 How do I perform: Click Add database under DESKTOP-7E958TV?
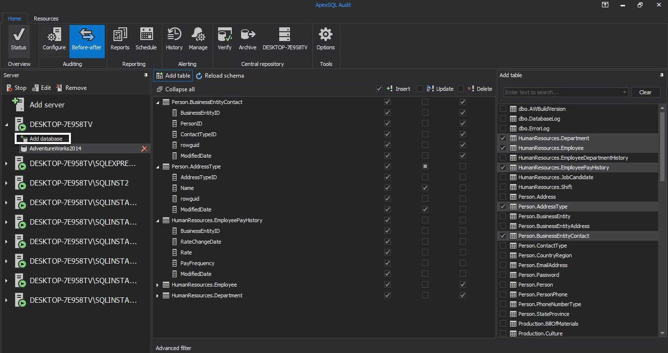[43, 139]
